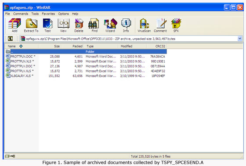Click modified date 3/10/1999 9:42
The image size is (246, 166).
tap(132, 76)
